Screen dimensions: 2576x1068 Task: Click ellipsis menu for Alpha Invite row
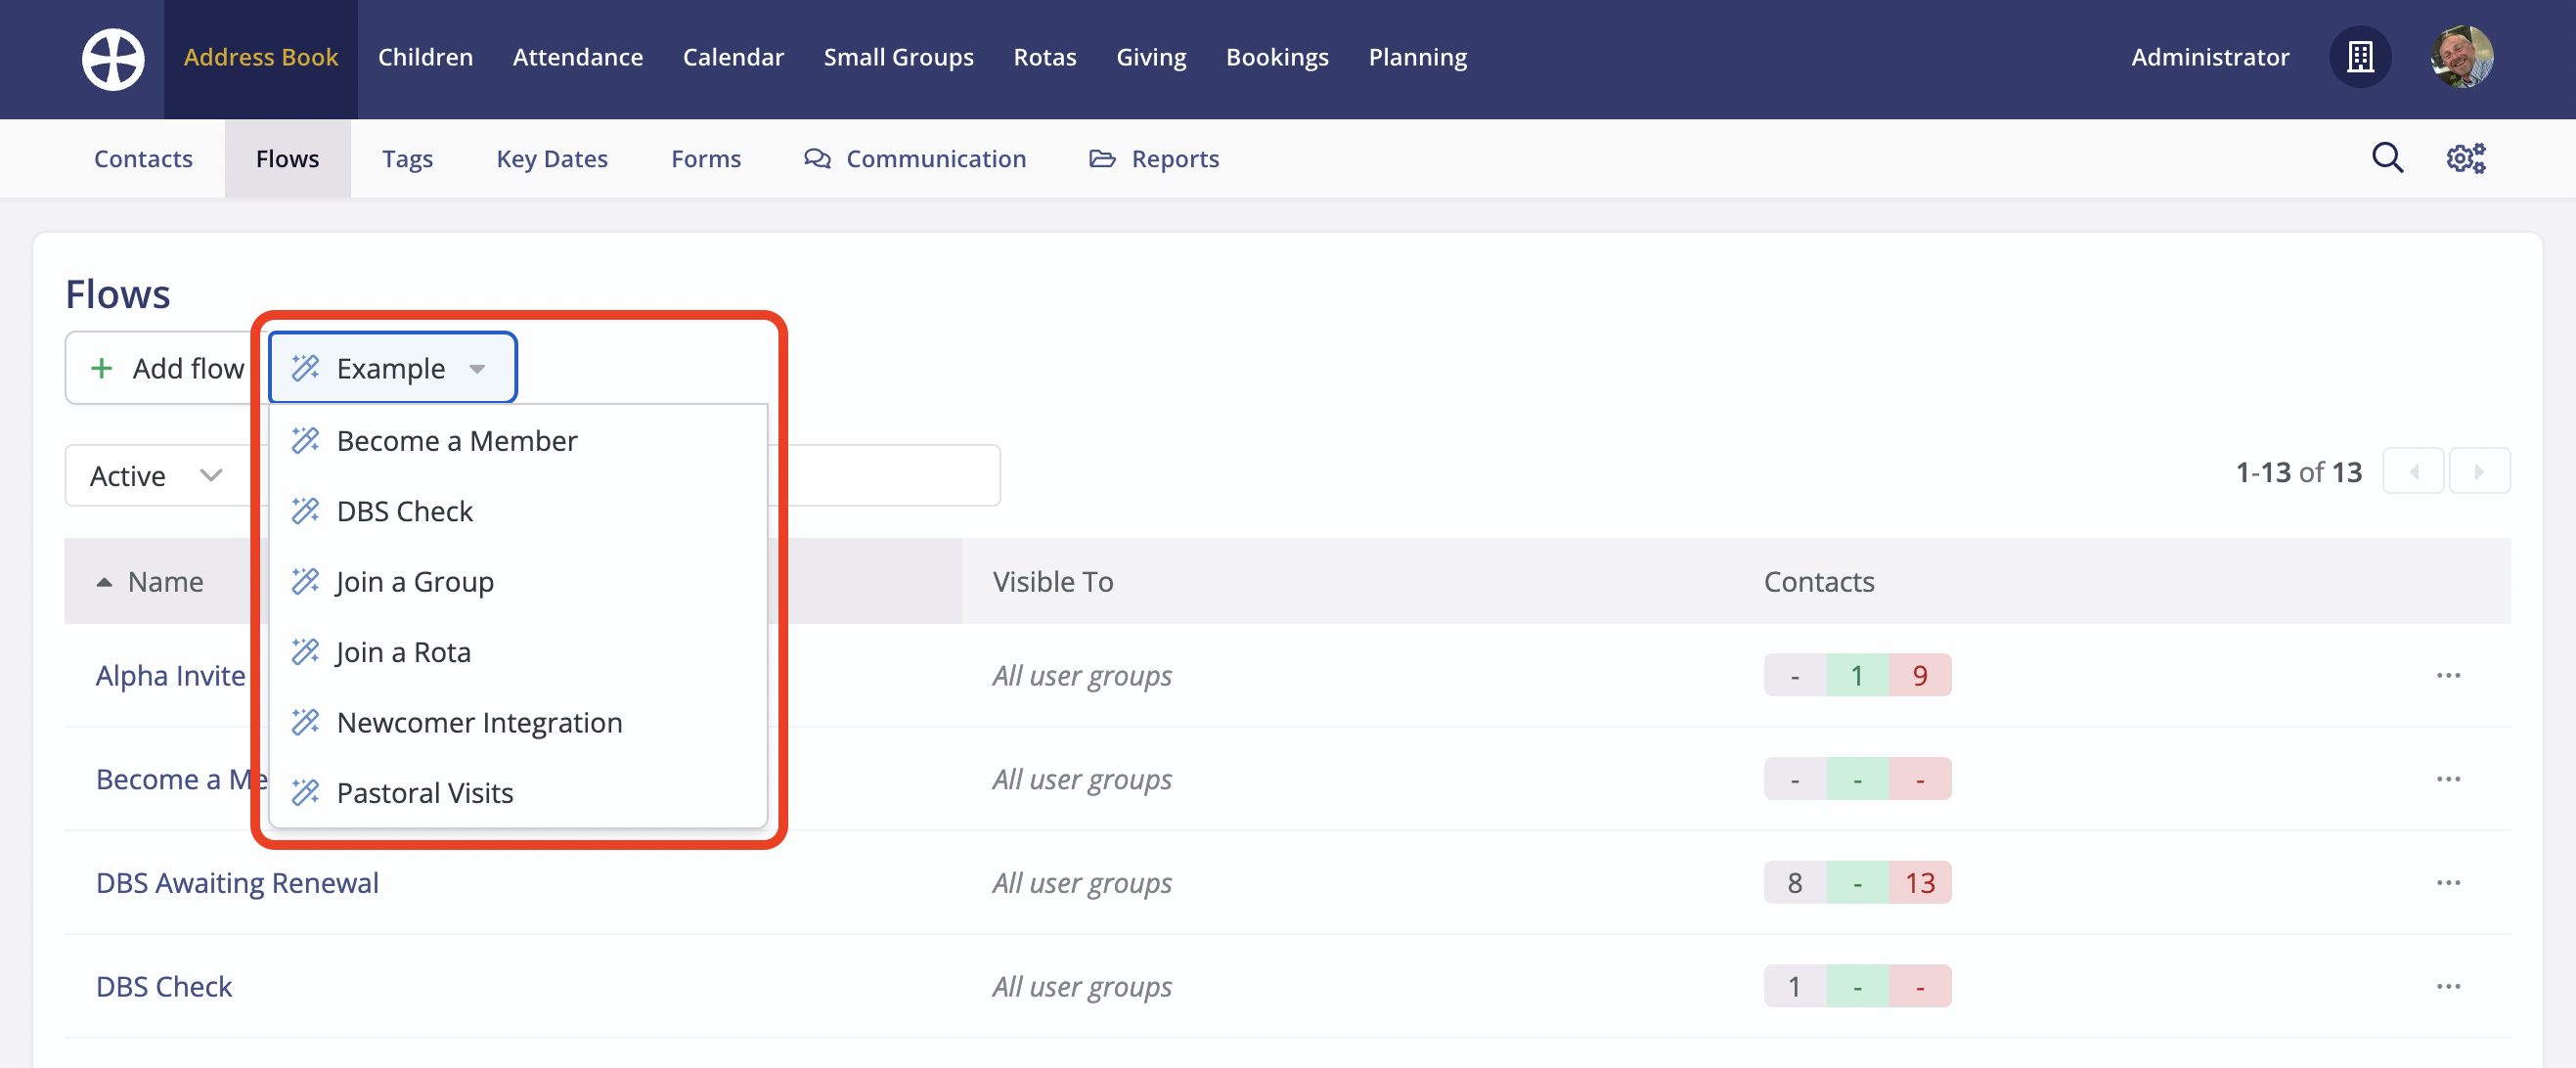[x=2448, y=676]
